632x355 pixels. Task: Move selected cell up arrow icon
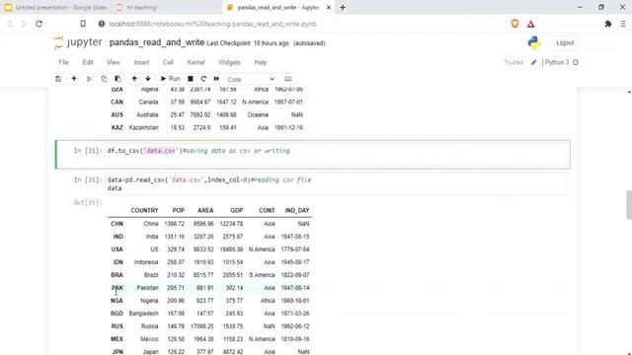134,79
